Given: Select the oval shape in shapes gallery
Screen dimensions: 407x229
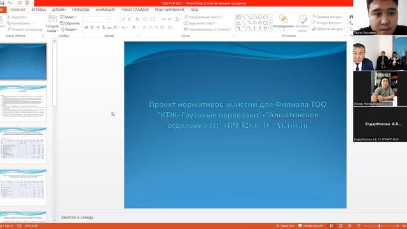Looking at the screenshot, I should pos(260,17).
